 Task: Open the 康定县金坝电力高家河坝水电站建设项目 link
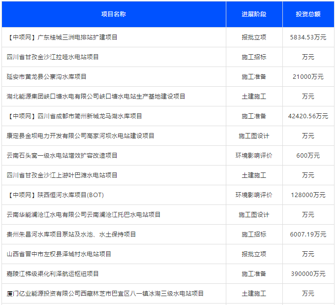81,136
